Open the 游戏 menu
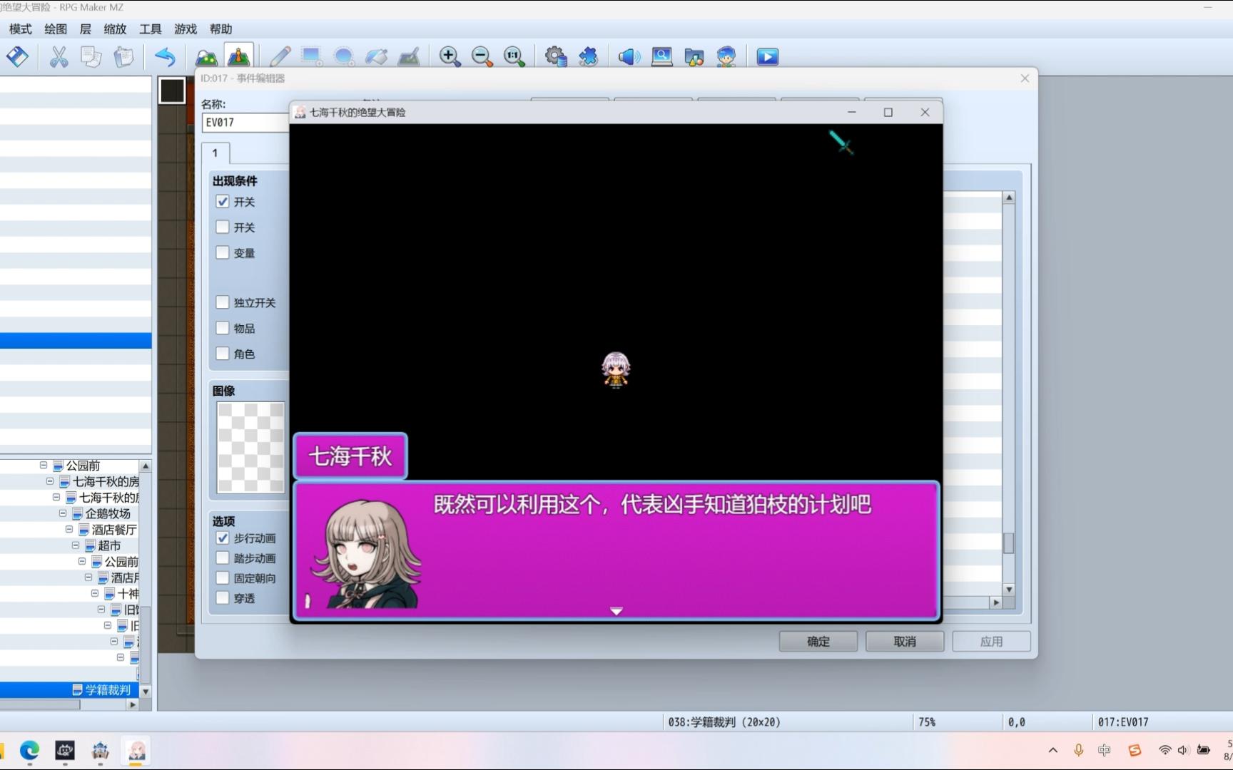The height and width of the screenshot is (770, 1233). coord(186,29)
